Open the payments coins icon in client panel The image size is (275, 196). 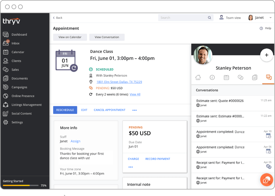[x=240, y=77]
